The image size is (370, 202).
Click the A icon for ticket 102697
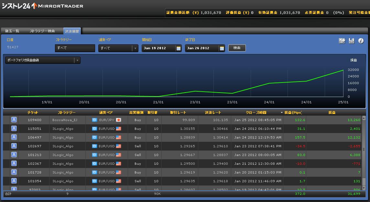[14, 146]
